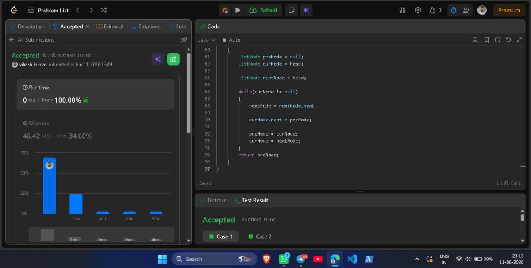Click the 1ms bar in runtime chart
531x268 pixels.
point(76,204)
